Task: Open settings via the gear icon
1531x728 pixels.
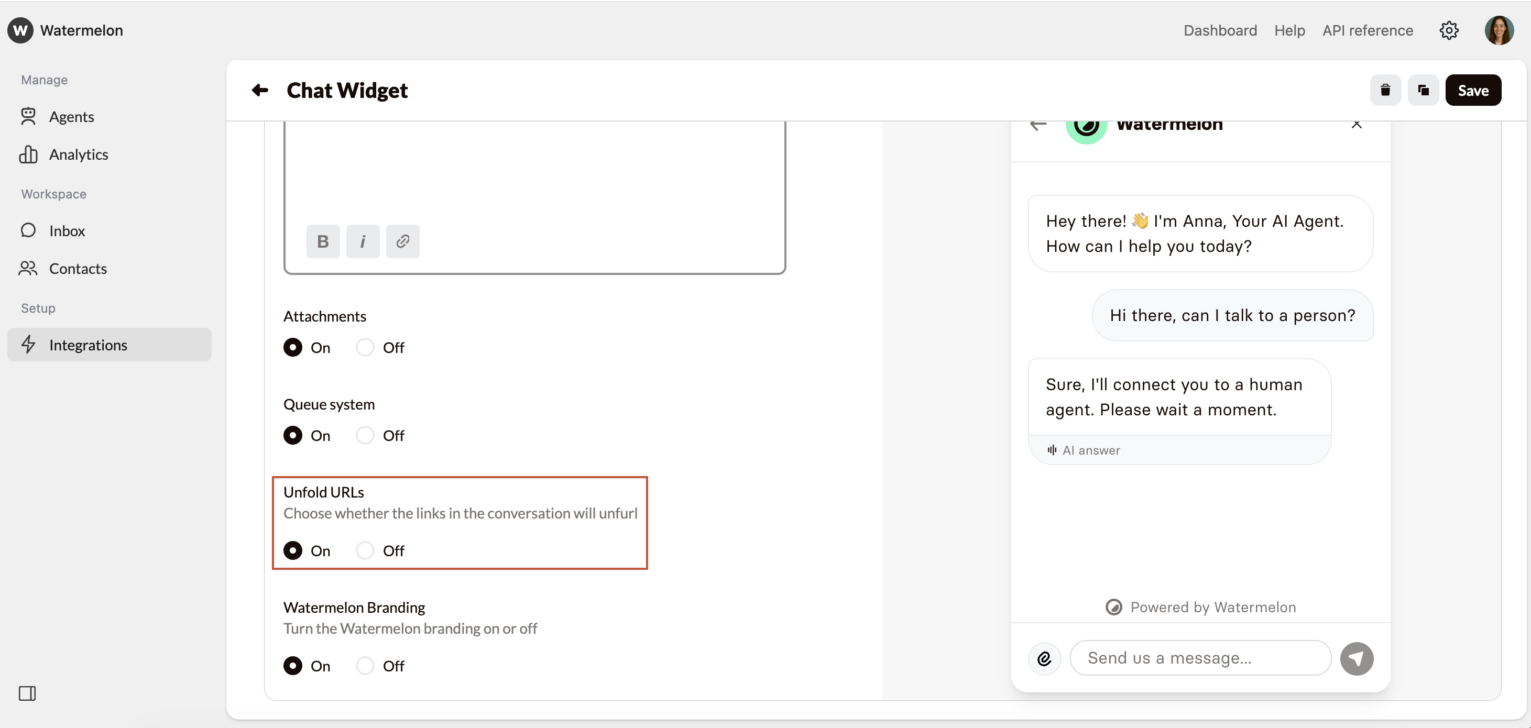Action: pyautogui.click(x=1448, y=30)
